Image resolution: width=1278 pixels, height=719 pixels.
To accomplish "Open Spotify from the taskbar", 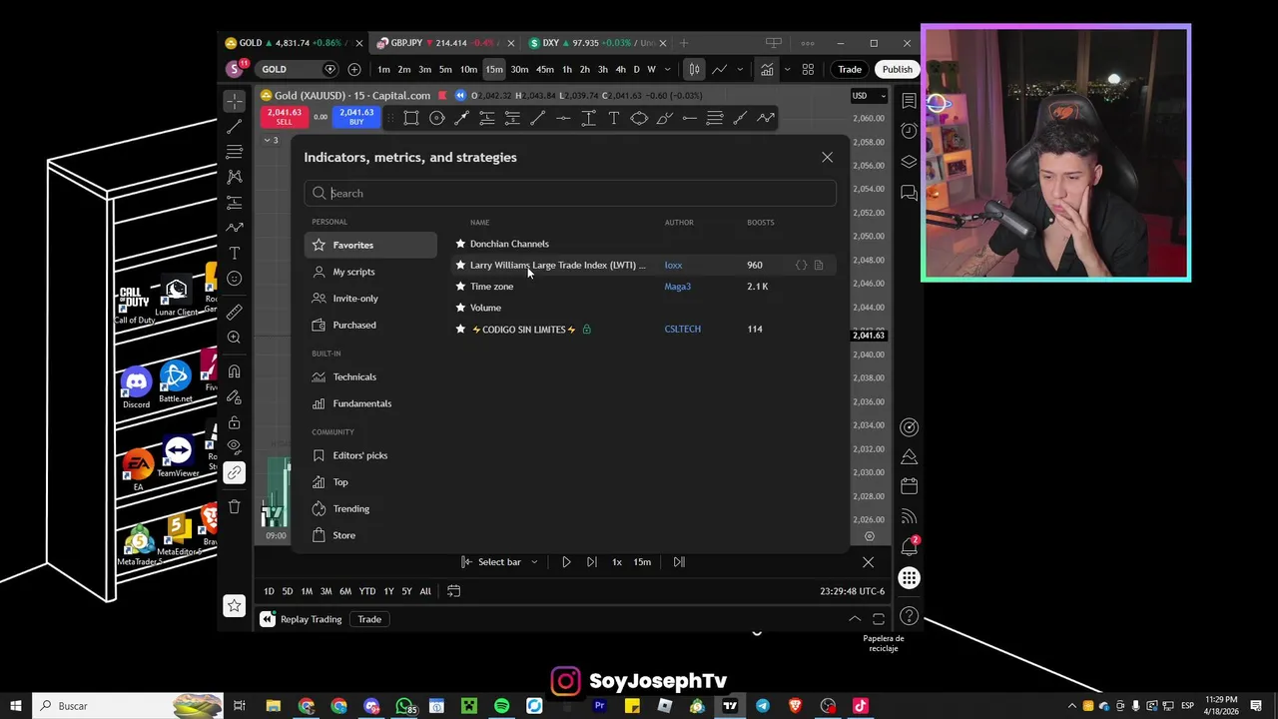I will click(x=501, y=706).
